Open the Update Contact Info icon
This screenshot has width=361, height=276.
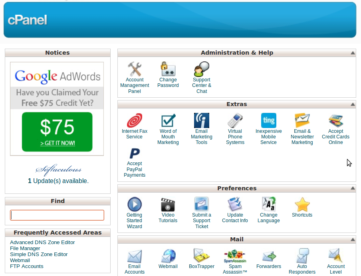(235, 205)
